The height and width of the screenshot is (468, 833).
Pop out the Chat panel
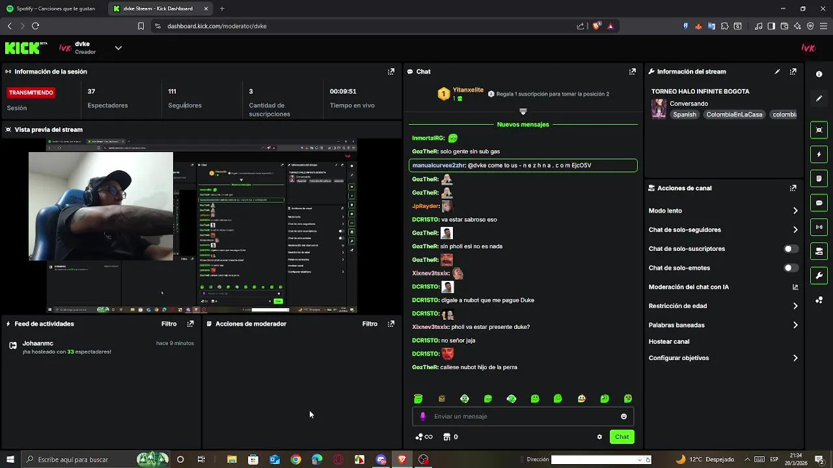[x=632, y=71]
